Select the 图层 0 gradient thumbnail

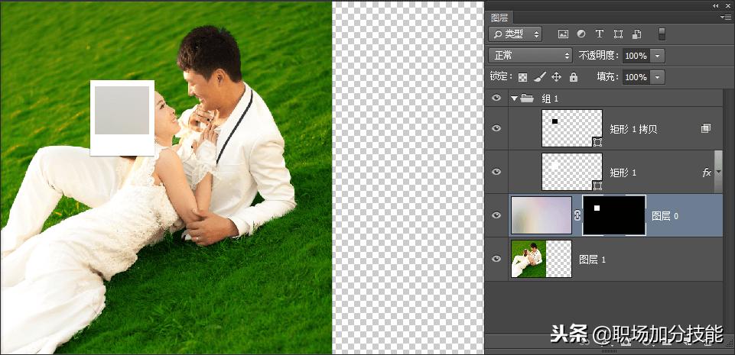click(541, 215)
